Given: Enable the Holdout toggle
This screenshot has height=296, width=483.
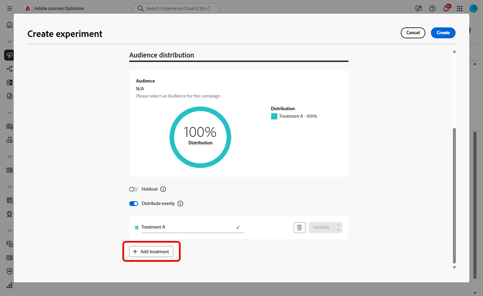Looking at the screenshot, I should coord(134,189).
